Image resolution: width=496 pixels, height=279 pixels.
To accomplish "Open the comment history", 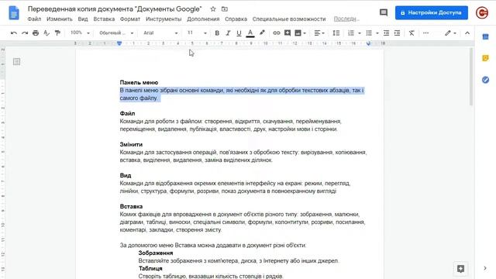I will pyautogui.click(x=384, y=12).
